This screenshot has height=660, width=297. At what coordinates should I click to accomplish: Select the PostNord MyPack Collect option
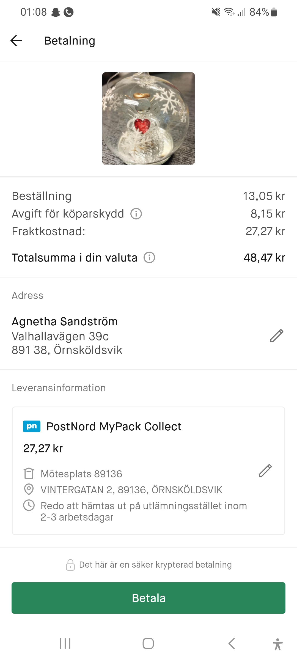[x=114, y=427]
